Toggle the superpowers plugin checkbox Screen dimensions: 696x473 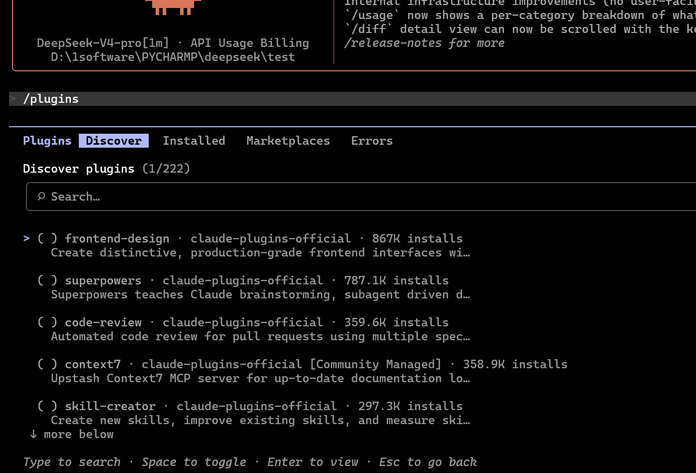[47, 280]
